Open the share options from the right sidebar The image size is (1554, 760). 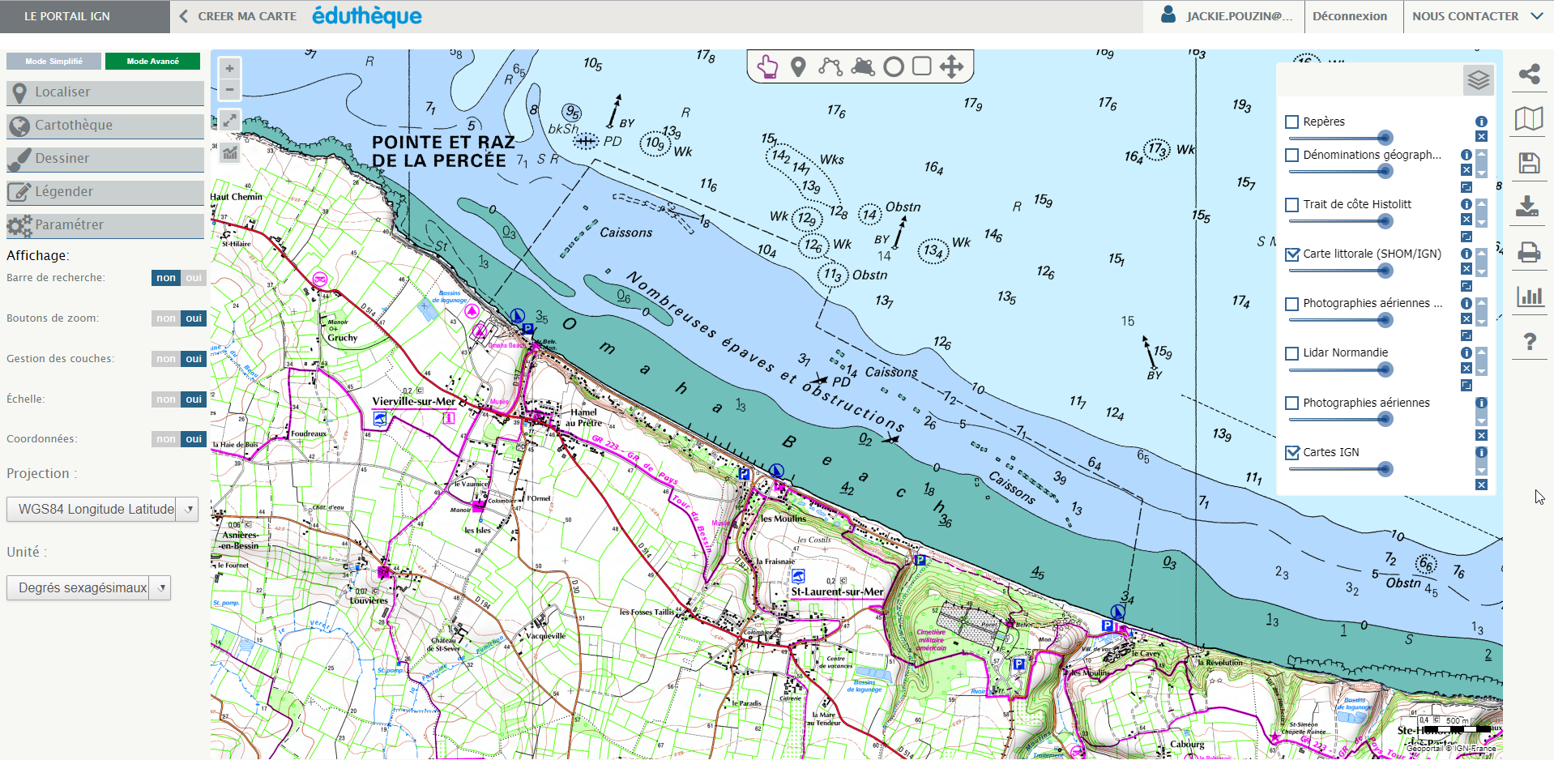1530,74
